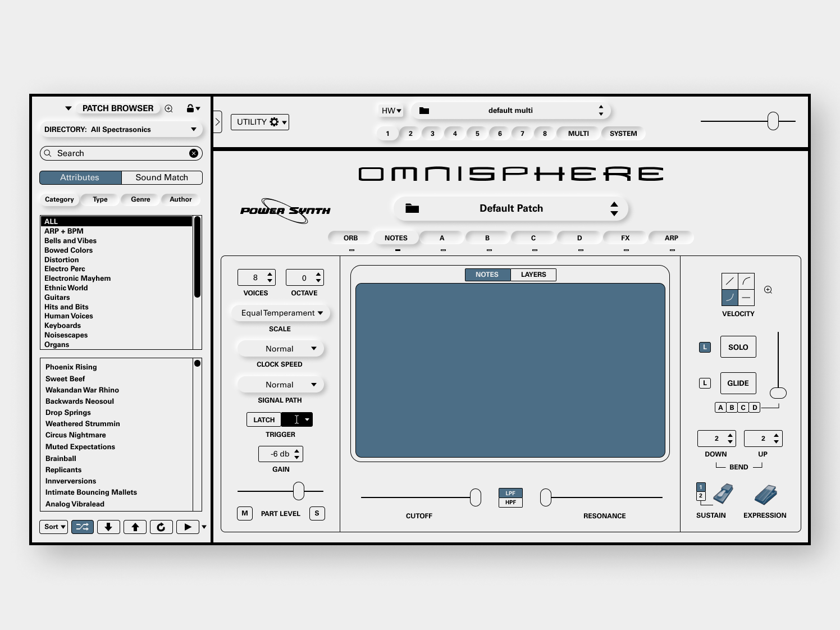This screenshot has height=630, width=840.
Task: Click the Search input field
Action: [121, 153]
